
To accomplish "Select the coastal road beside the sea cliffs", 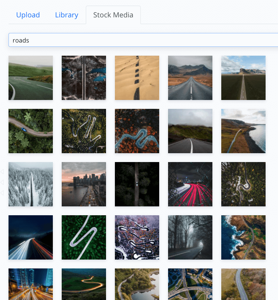I will click(x=243, y=131).
